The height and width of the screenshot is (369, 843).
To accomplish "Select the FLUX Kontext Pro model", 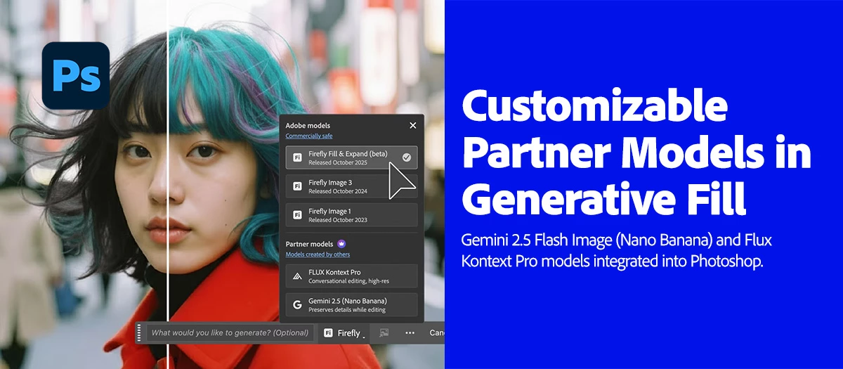I will pyautogui.click(x=351, y=276).
